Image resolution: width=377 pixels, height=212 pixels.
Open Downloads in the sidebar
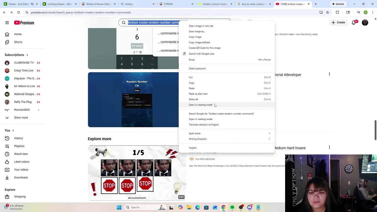point(21,178)
